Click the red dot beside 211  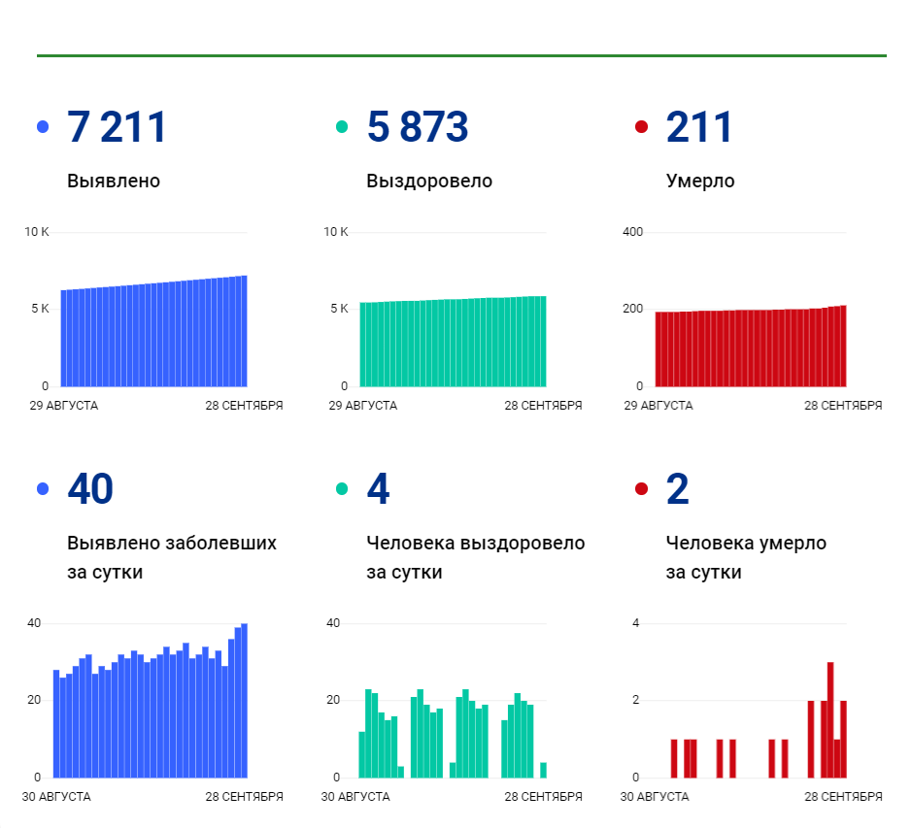click(642, 126)
